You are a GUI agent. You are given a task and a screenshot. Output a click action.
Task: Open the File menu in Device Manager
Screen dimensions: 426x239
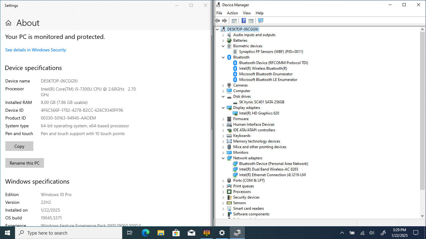coord(219,13)
